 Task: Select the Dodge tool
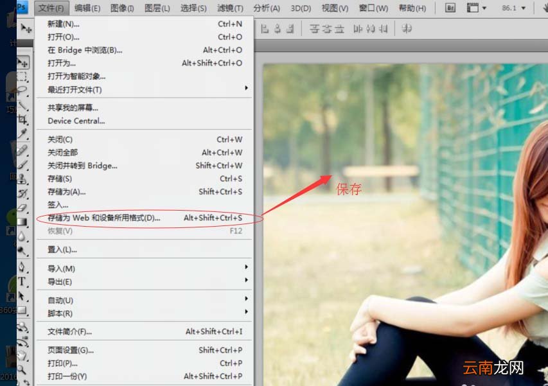[22, 250]
